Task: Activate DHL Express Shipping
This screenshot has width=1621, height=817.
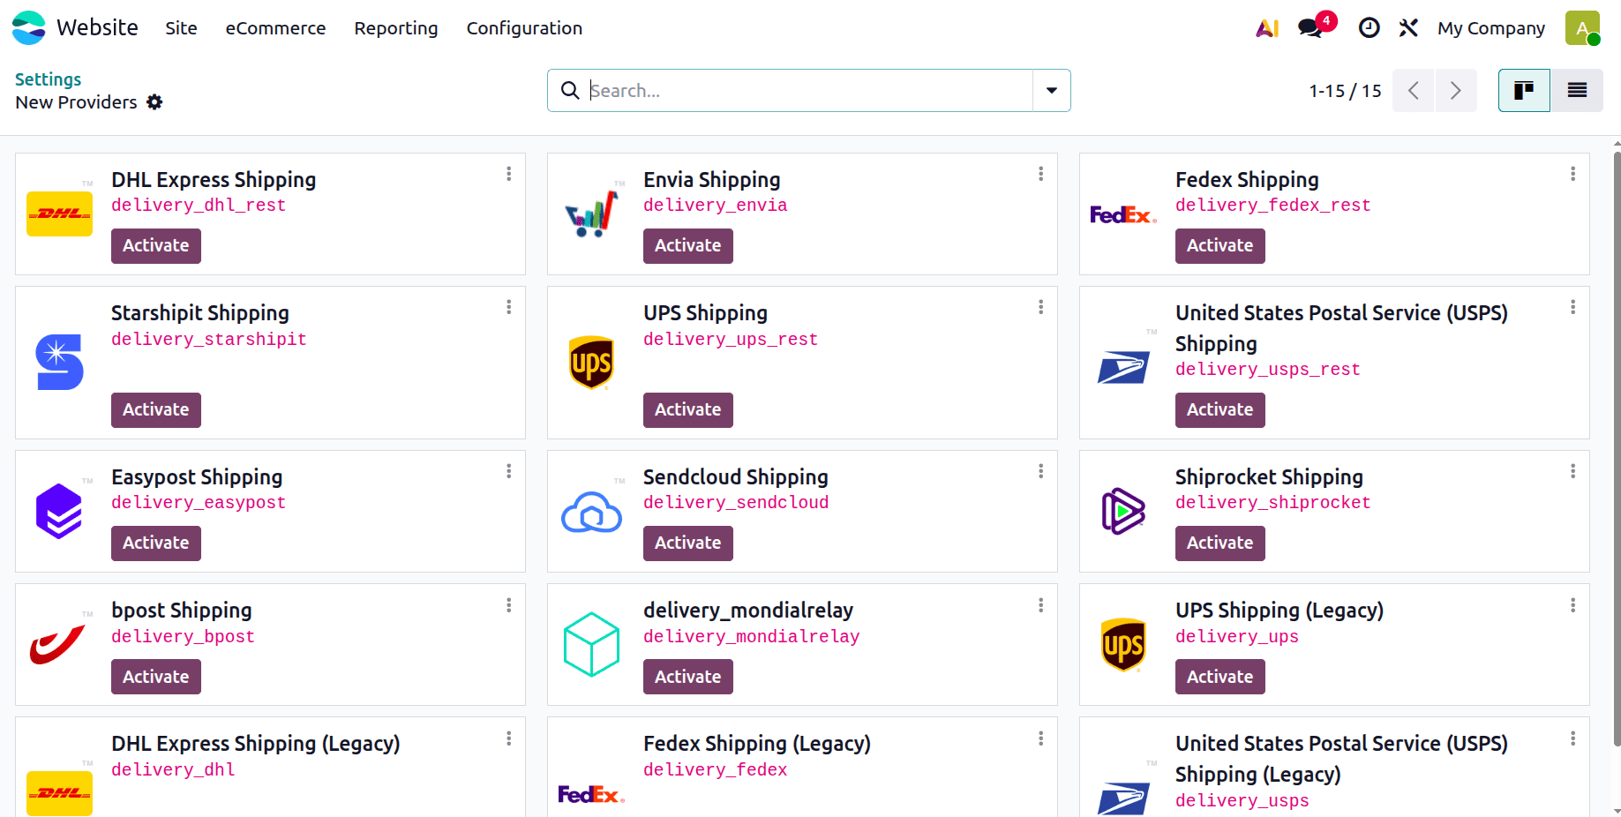Action: click(156, 246)
